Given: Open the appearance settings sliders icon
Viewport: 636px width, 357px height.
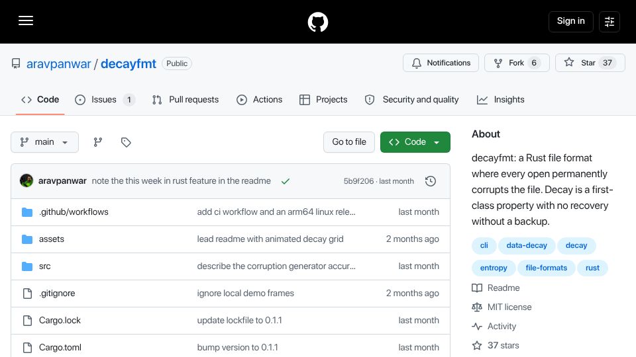Looking at the screenshot, I should click(609, 22).
